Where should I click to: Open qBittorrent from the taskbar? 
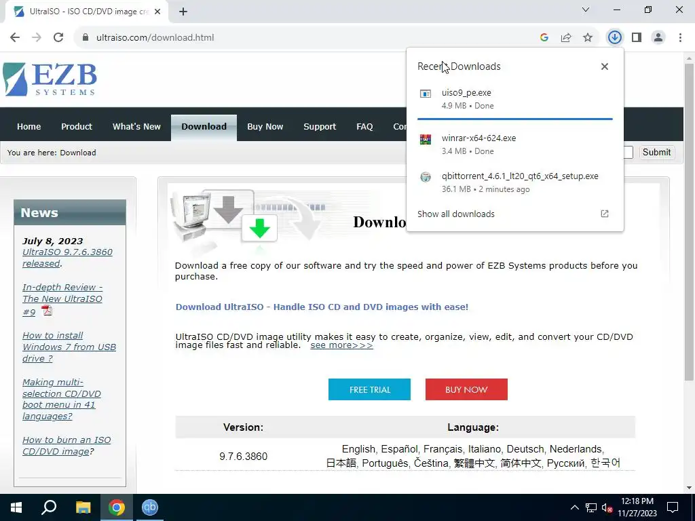150,507
